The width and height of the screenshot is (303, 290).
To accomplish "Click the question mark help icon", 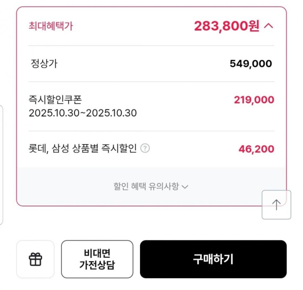I will [145, 148].
